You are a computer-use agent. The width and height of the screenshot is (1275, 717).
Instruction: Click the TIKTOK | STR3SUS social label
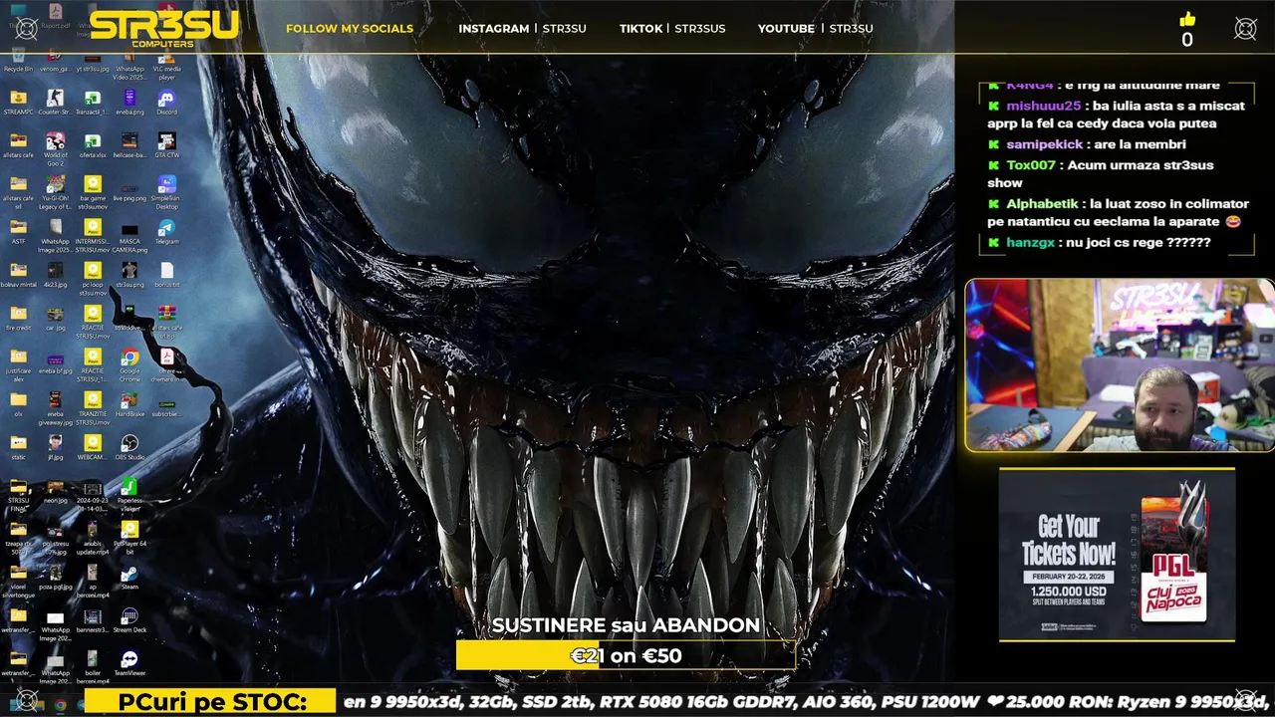(672, 28)
